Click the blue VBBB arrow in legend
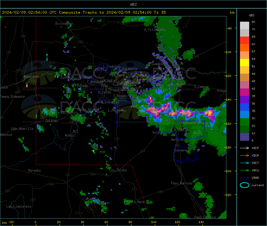Image resolution: width=267 pixels, height=226 pixels. point(244,178)
